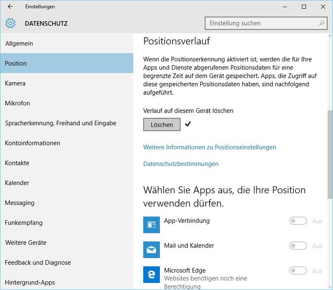Open the Funkempfang section
The height and width of the screenshot is (290, 333).
coord(67,223)
